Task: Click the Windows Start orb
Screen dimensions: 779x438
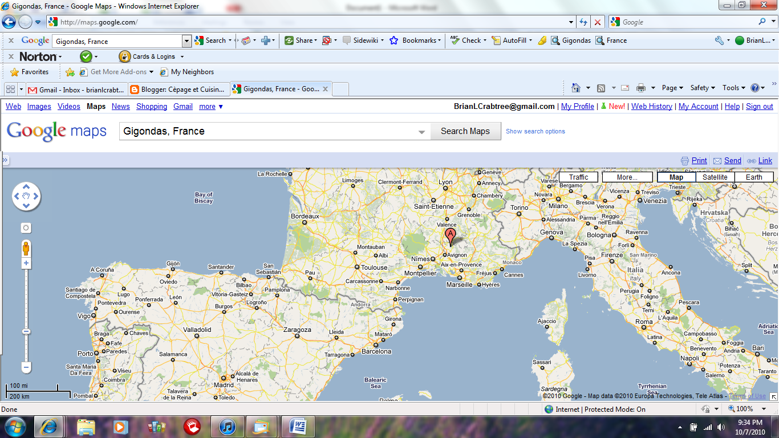Action: 15,427
